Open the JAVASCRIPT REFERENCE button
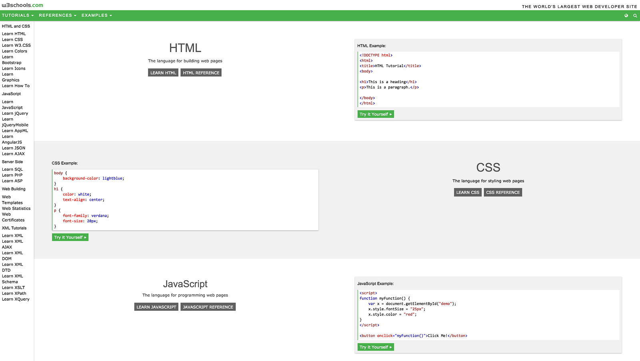640x361 pixels. coord(208,307)
